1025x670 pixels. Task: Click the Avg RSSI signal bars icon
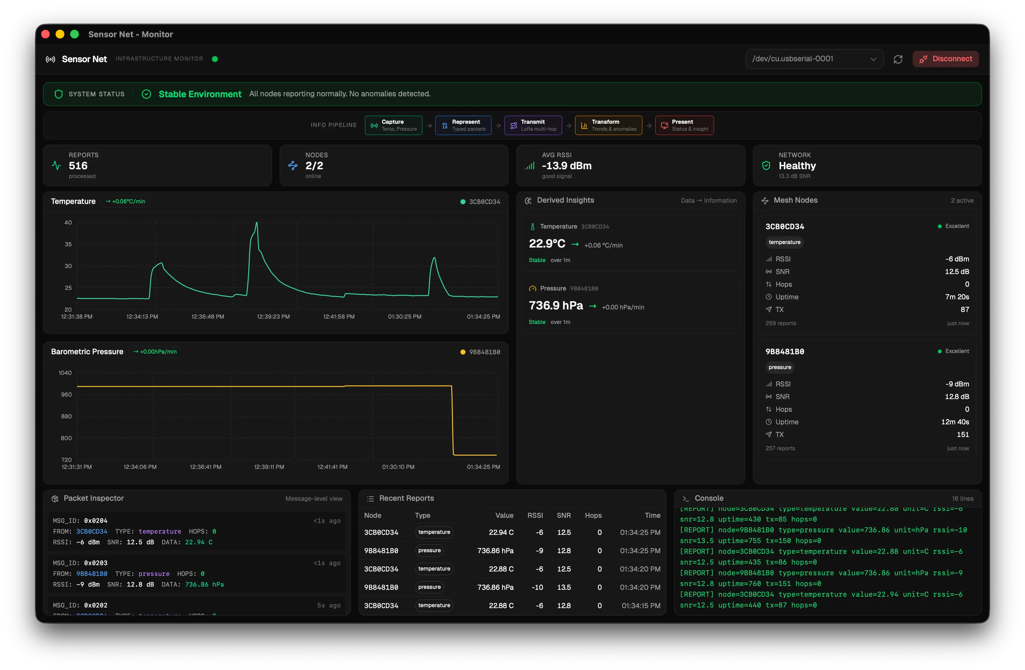pos(530,165)
